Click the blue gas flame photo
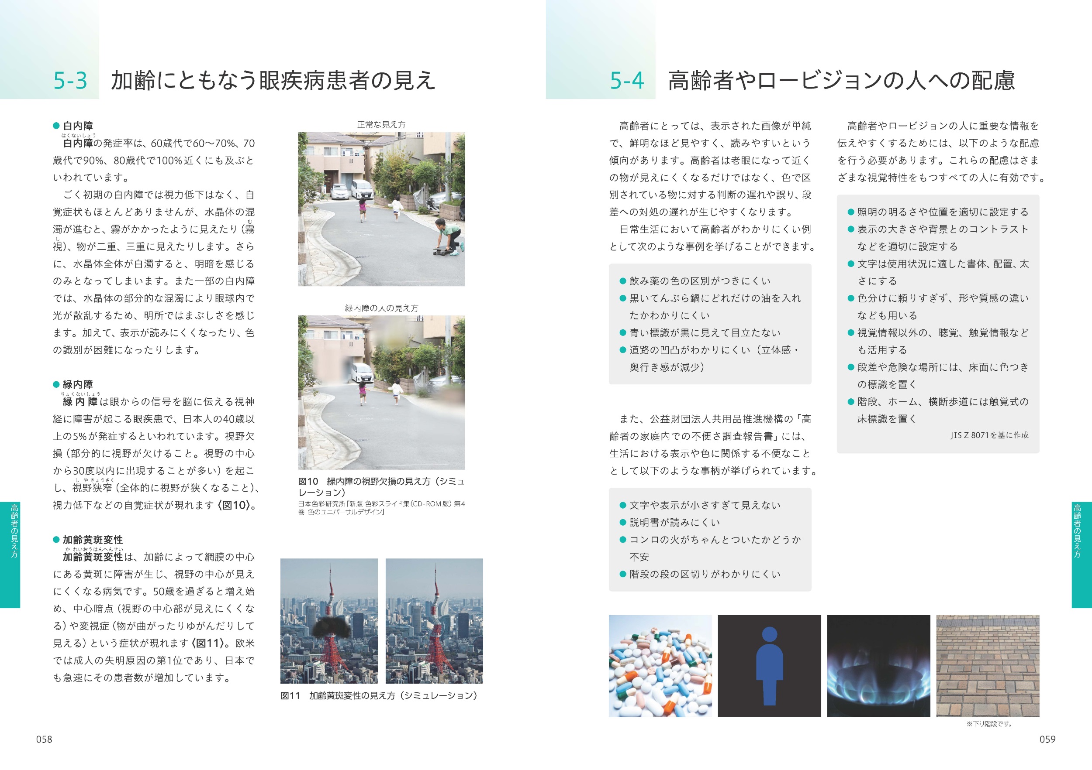The width and height of the screenshot is (1092, 770). click(x=878, y=666)
